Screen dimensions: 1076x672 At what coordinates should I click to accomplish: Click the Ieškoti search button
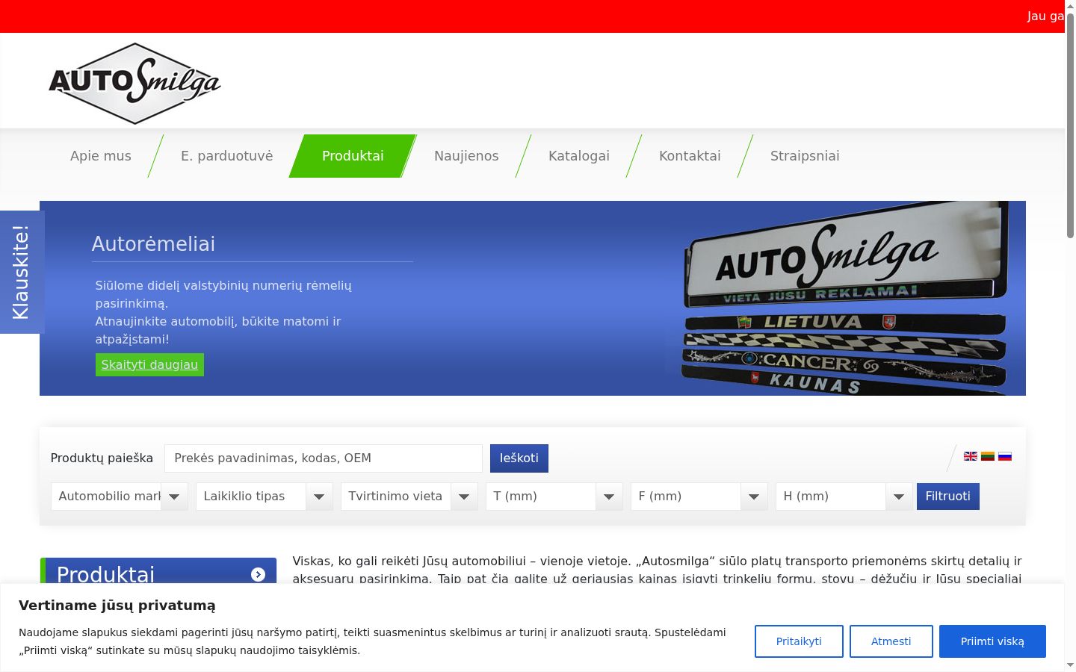coord(519,458)
